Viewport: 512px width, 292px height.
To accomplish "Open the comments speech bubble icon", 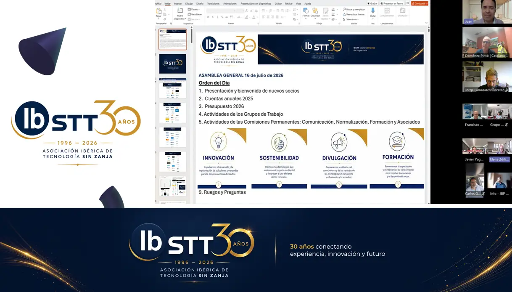I will pyautogui.click(x=407, y=3).
